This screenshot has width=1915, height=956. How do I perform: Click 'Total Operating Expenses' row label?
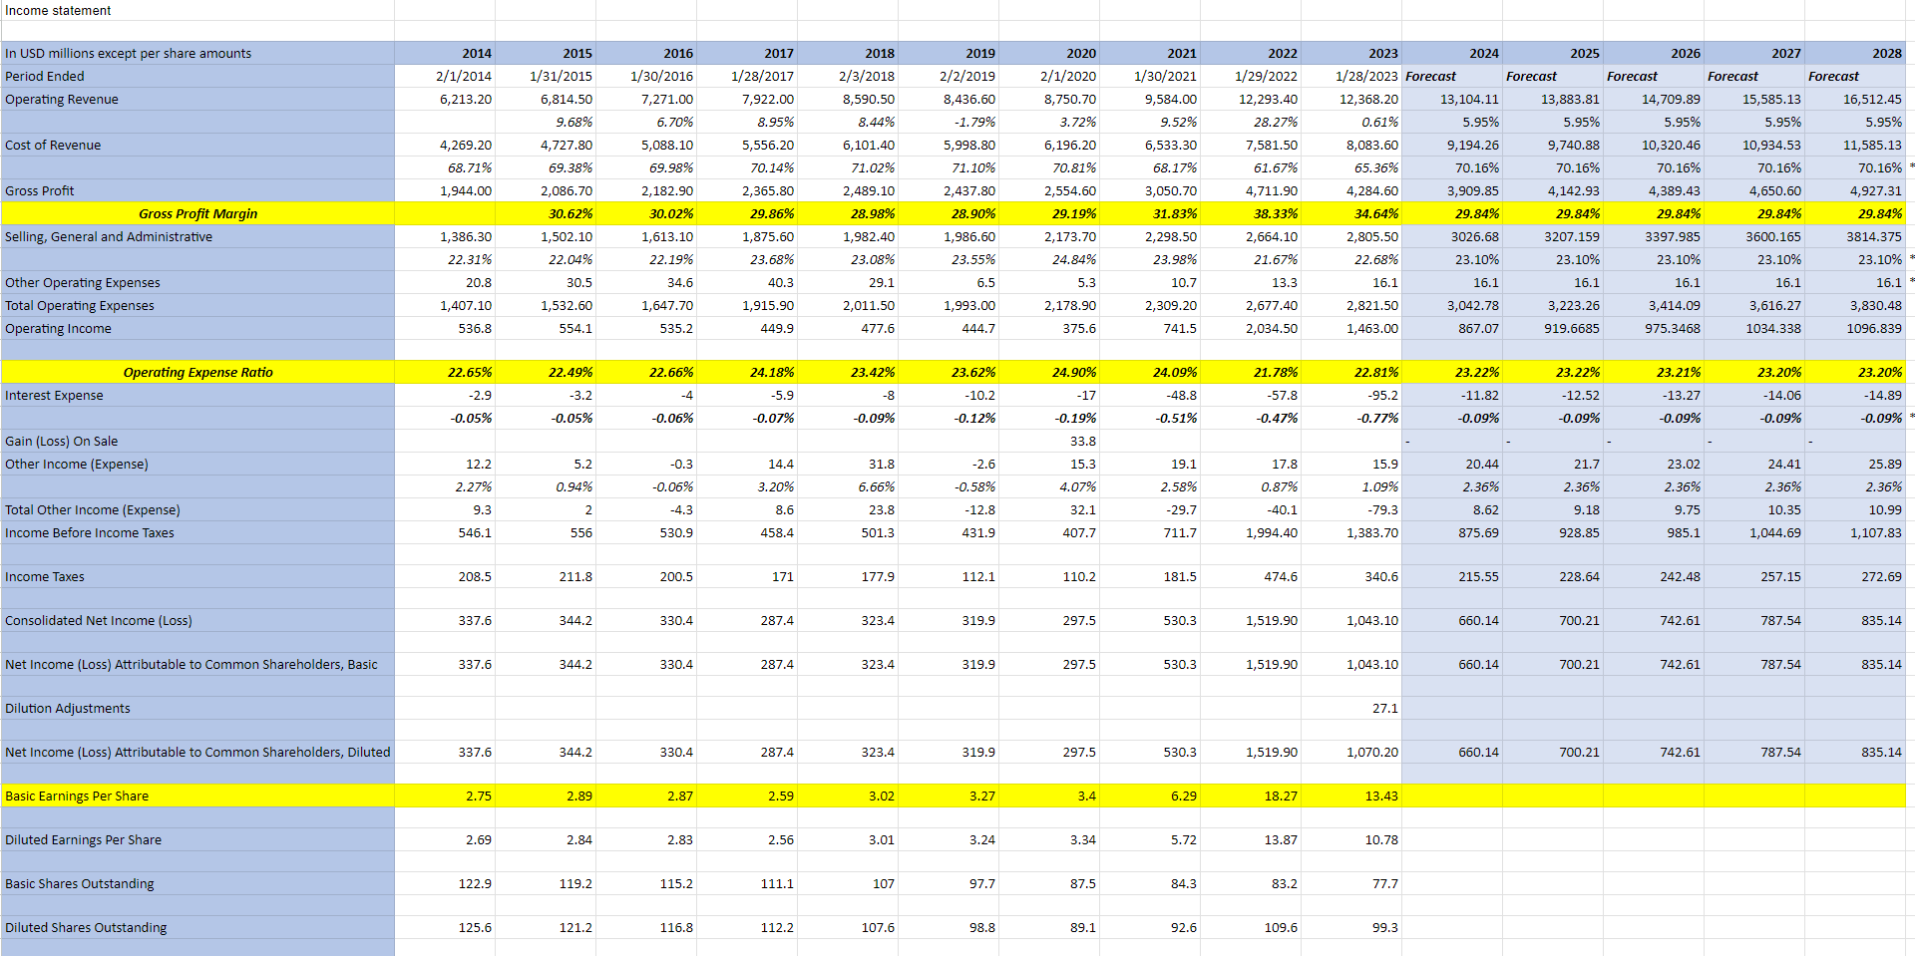coord(197,306)
